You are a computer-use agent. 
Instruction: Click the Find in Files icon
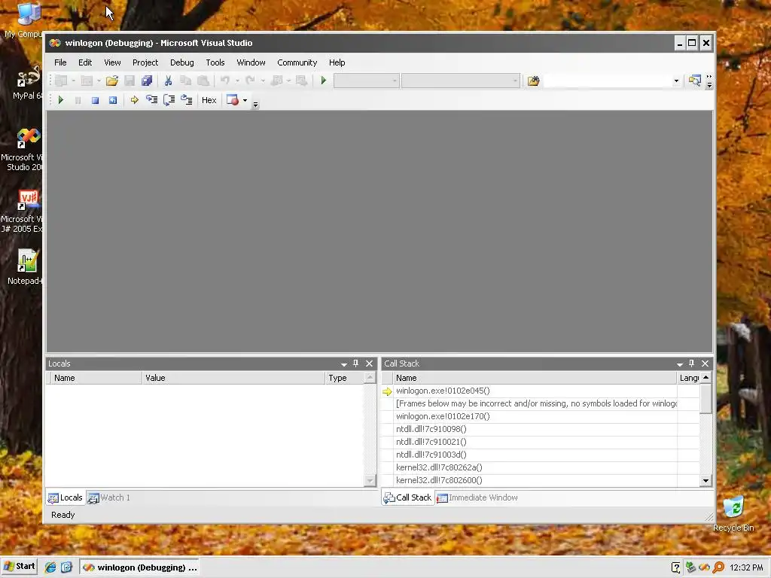[533, 81]
